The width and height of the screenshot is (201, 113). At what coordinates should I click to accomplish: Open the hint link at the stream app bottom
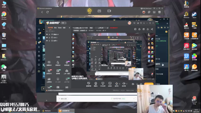click(x=56, y=90)
